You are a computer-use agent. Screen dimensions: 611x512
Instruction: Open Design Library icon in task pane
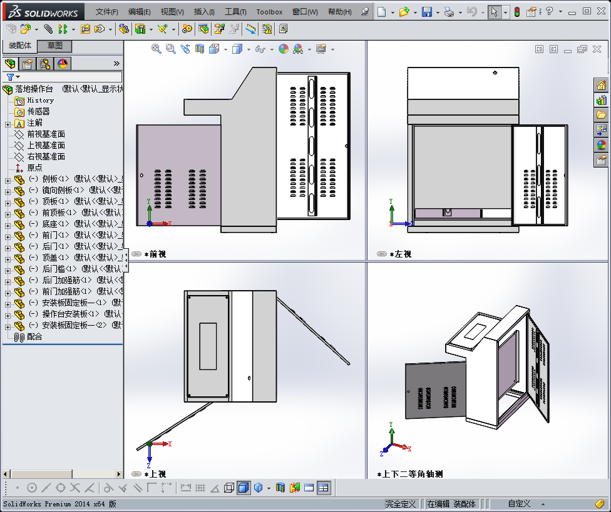pos(601,100)
